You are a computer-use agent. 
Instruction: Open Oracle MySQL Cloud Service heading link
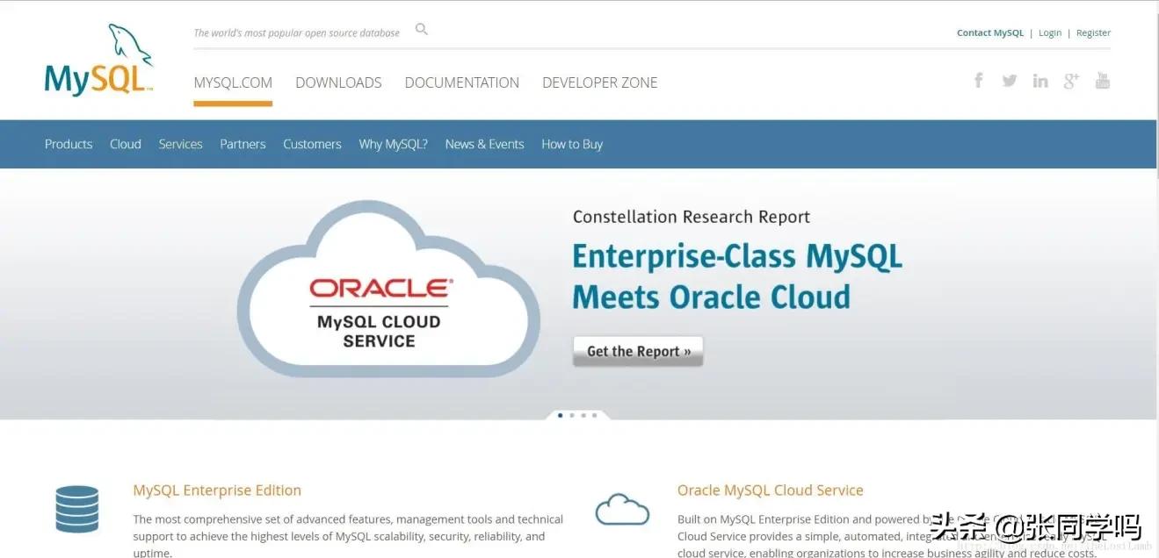click(771, 490)
